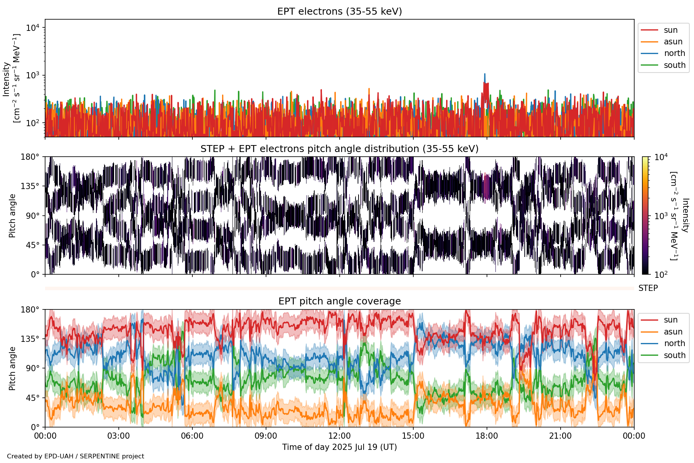694x463 pixels.
Task: Select the asun entry in the top legend
Action: (673, 42)
